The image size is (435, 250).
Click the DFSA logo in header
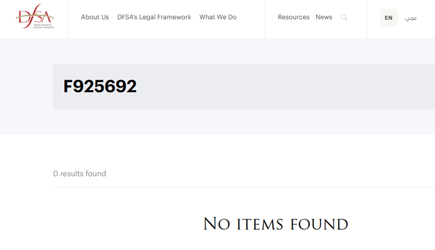(x=35, y=16)
